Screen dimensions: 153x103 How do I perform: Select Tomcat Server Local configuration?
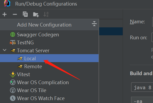(49, 58)
